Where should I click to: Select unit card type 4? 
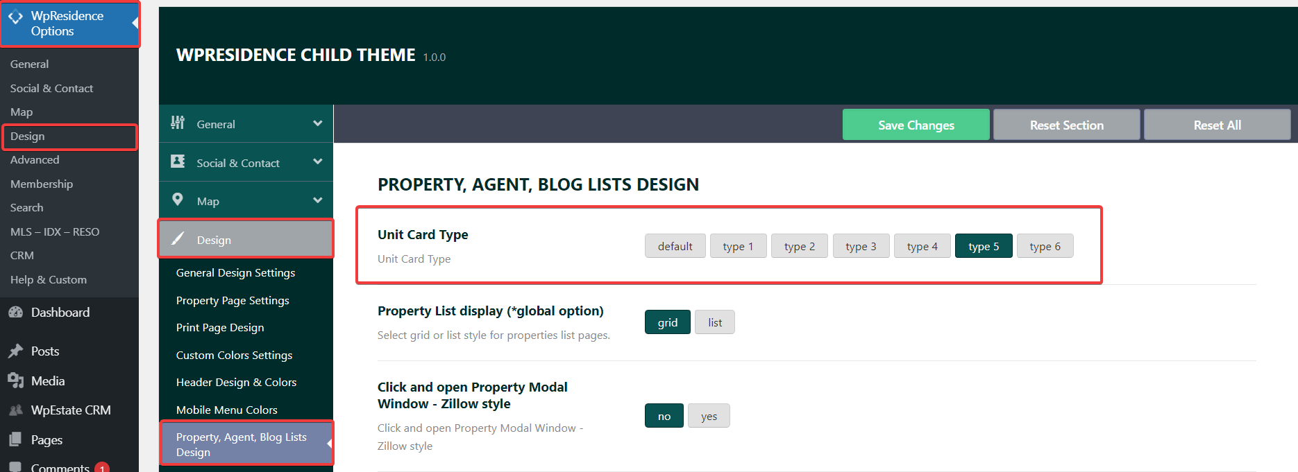pos(922,246)
